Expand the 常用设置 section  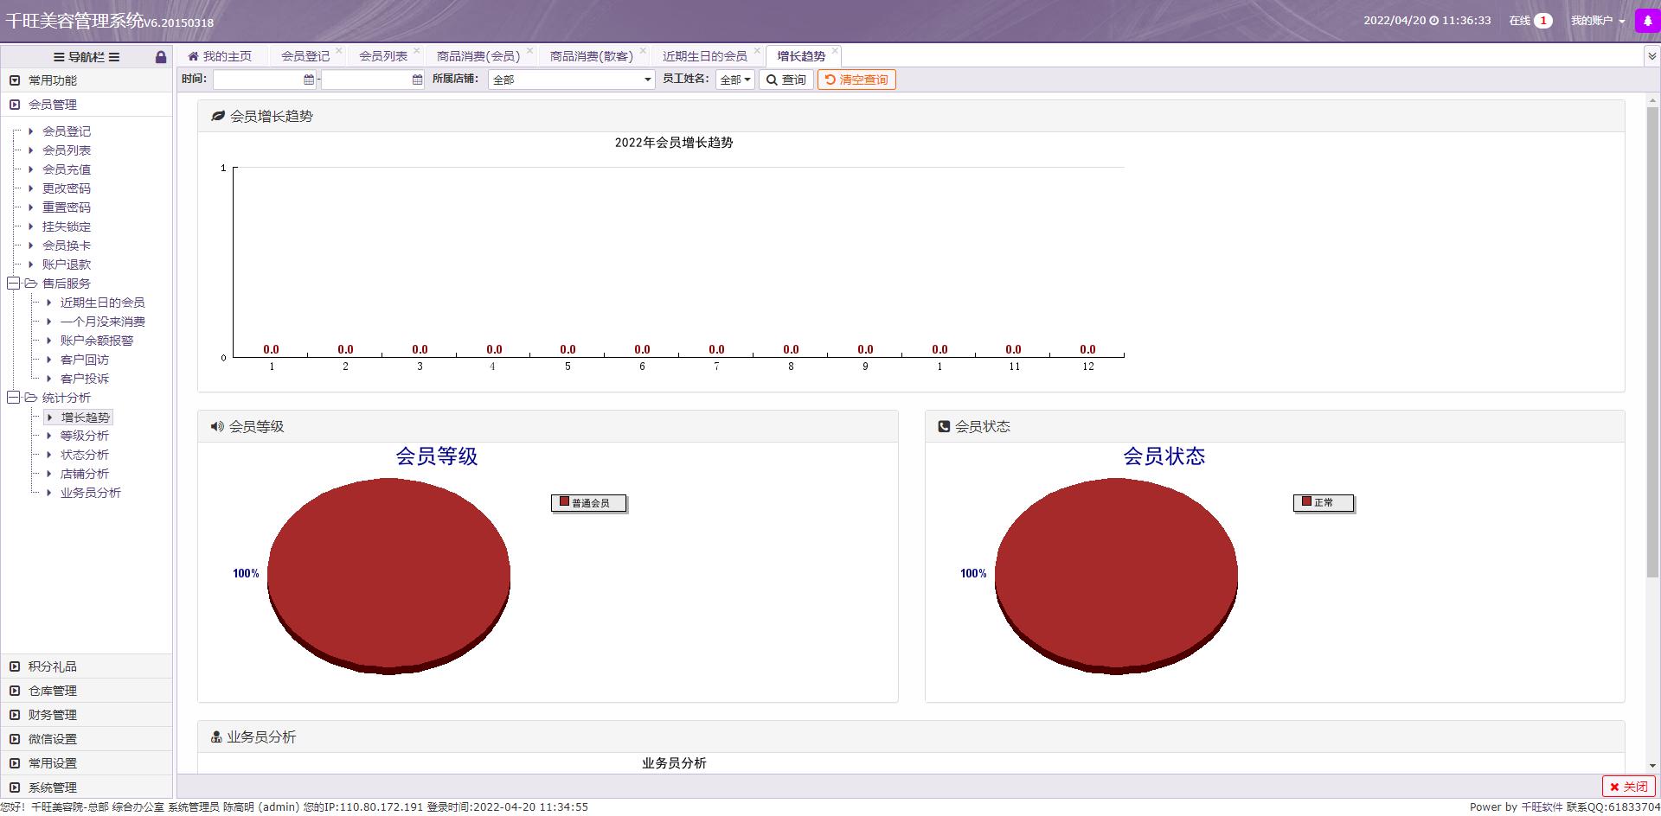click(87, 763)
